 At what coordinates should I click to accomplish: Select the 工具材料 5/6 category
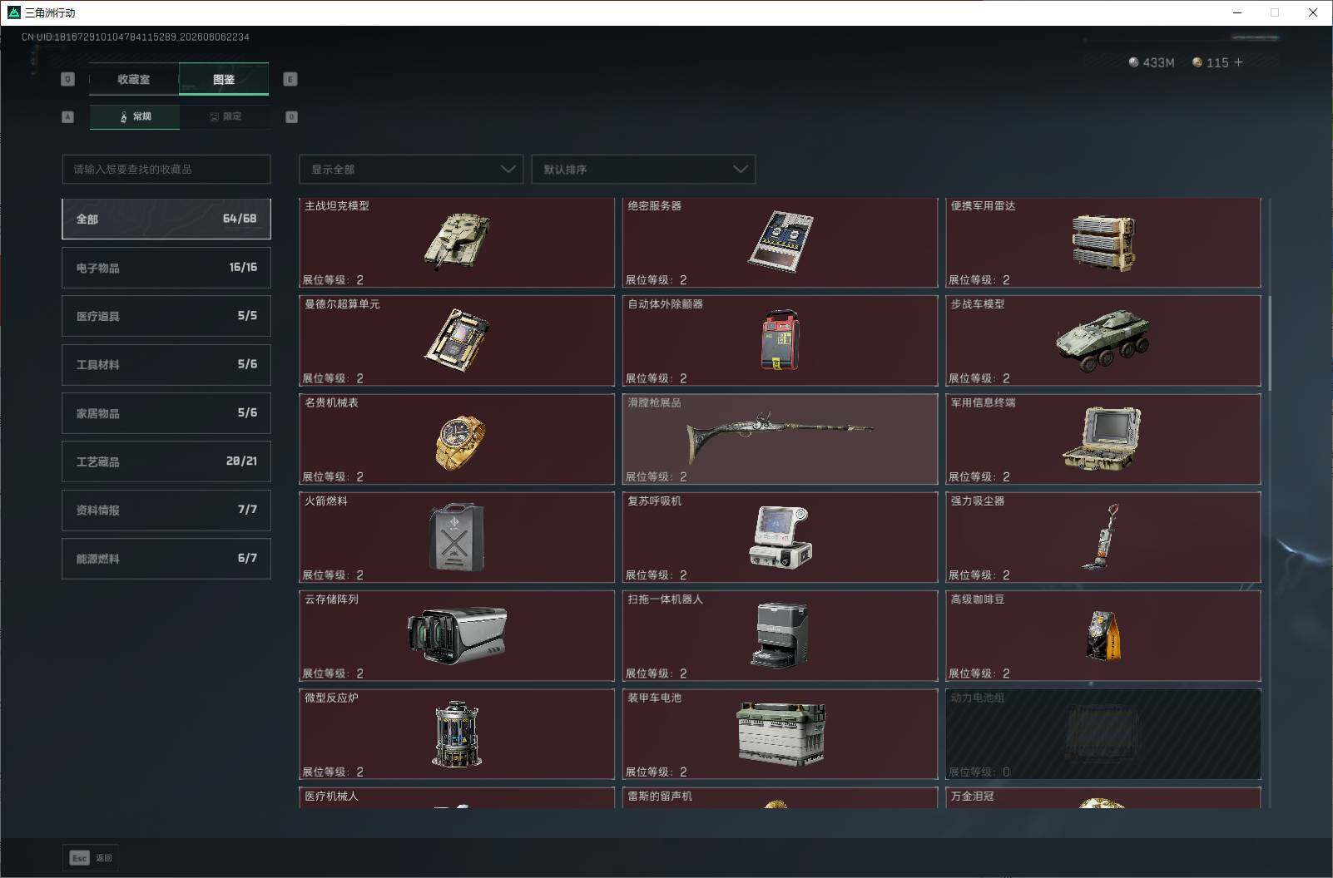tap(166, 364)
